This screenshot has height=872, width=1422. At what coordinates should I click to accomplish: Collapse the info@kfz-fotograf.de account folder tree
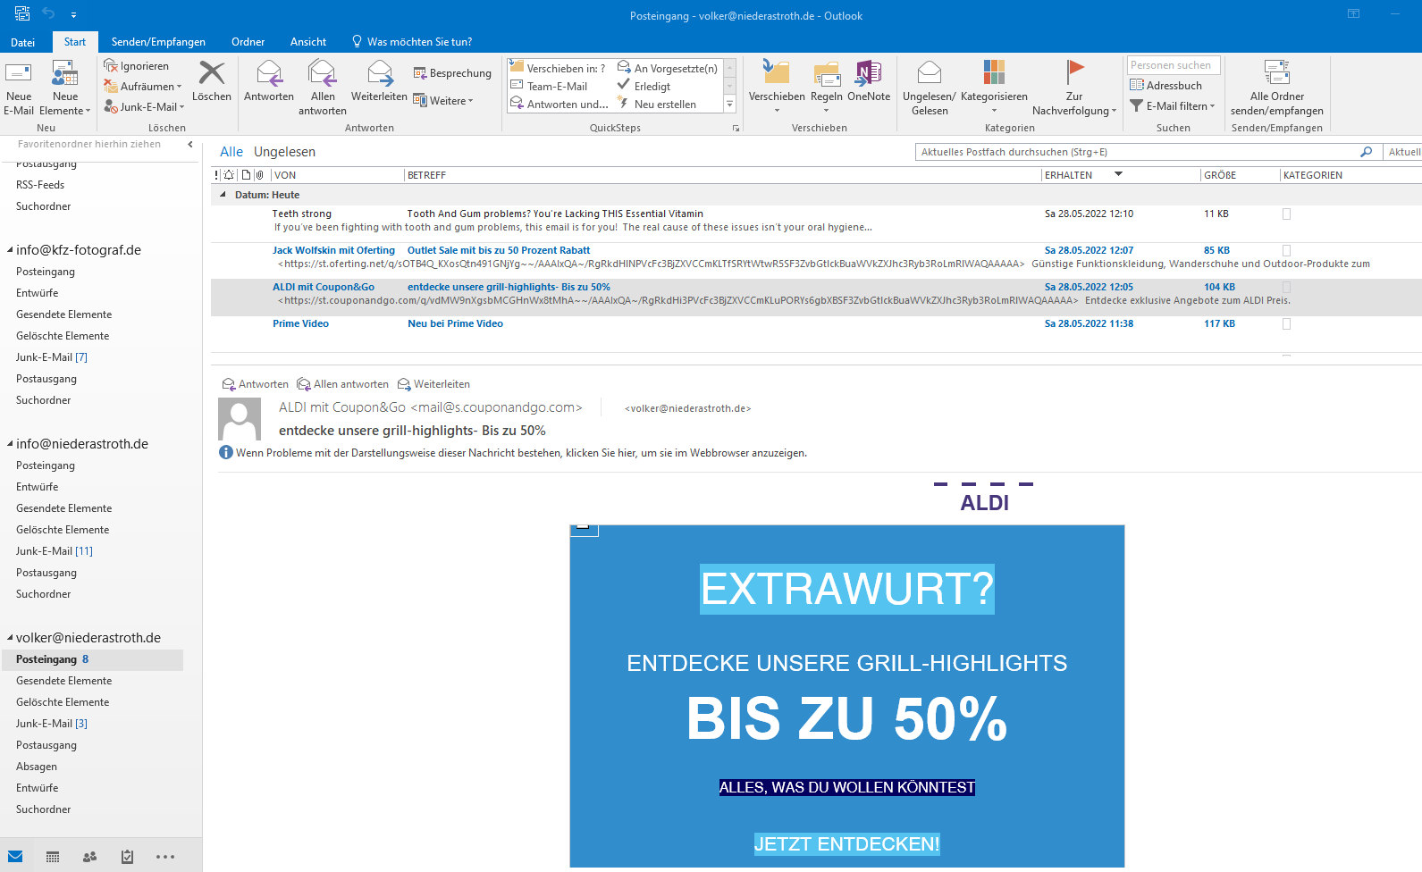coord(10,250)
